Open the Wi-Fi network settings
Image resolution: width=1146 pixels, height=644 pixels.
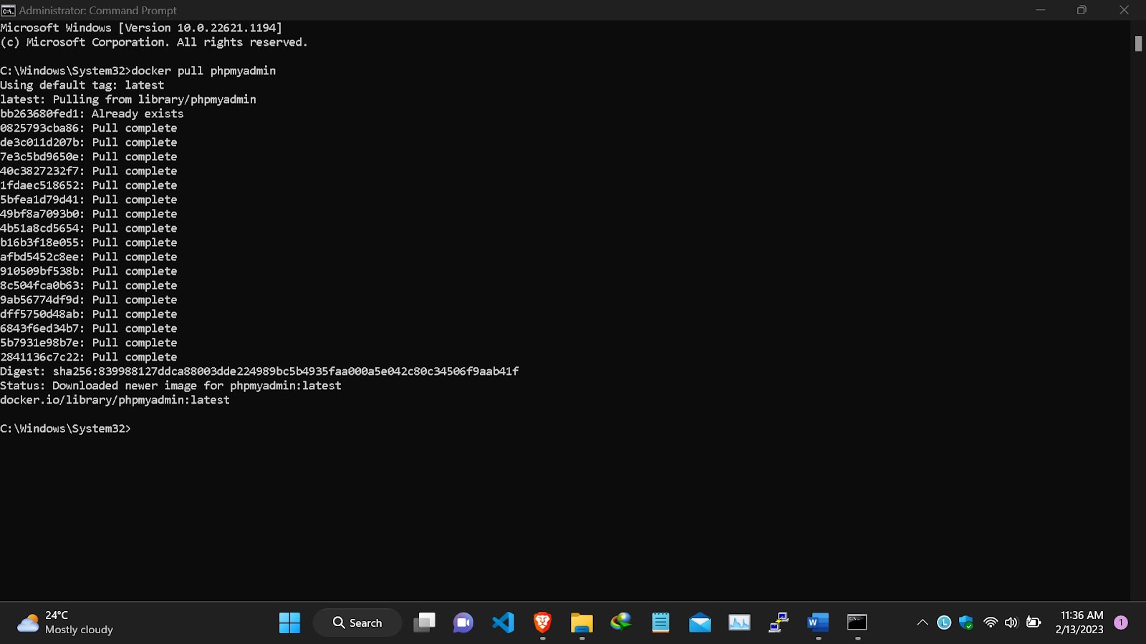coord(991,623)
